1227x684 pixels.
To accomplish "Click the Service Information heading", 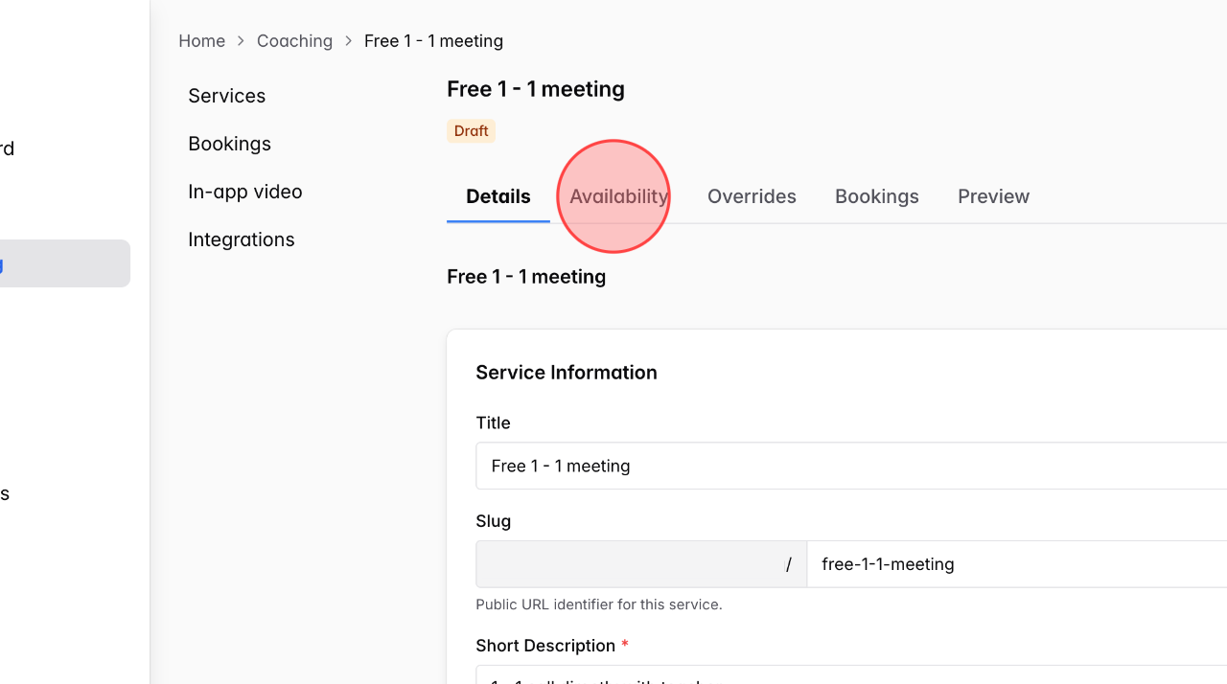I will coord(567,373).
